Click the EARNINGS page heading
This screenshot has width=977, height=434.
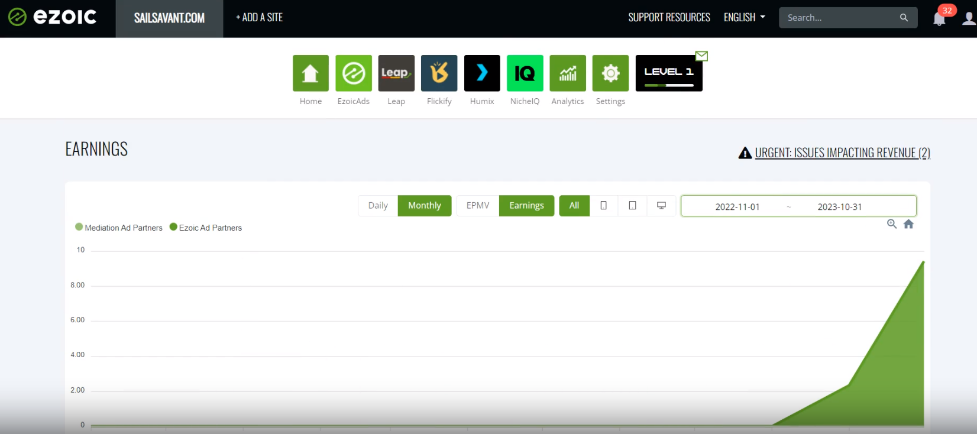[96, 149]
